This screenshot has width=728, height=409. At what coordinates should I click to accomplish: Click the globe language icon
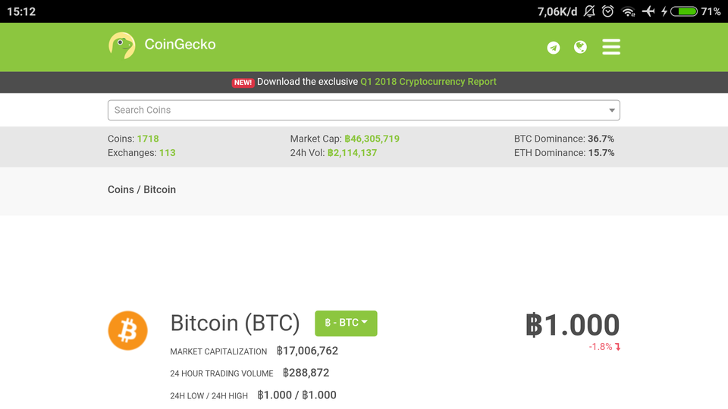coord(581,48)
